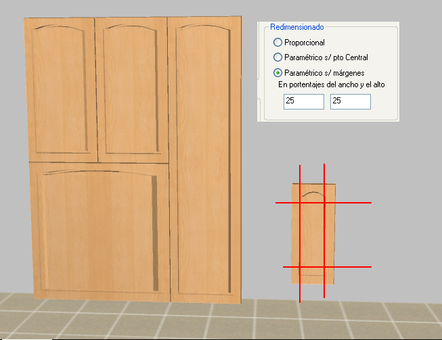This screenshot has height=340, width=442.
Task: Click the large lower cabinet door
Action: 100,231
